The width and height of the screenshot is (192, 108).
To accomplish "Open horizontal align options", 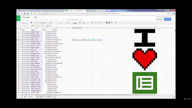I will tap(92, 23).
